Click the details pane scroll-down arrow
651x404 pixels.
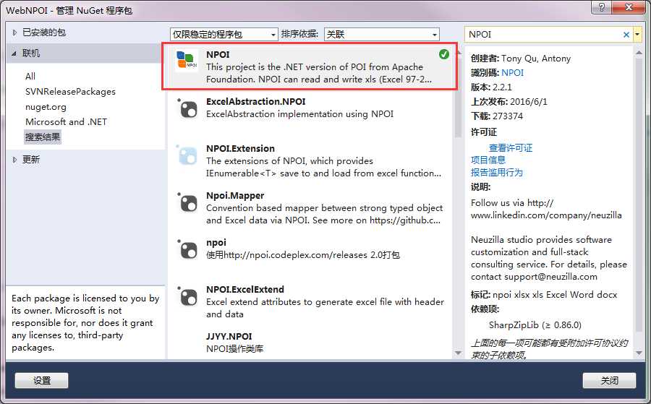point(639,353)
